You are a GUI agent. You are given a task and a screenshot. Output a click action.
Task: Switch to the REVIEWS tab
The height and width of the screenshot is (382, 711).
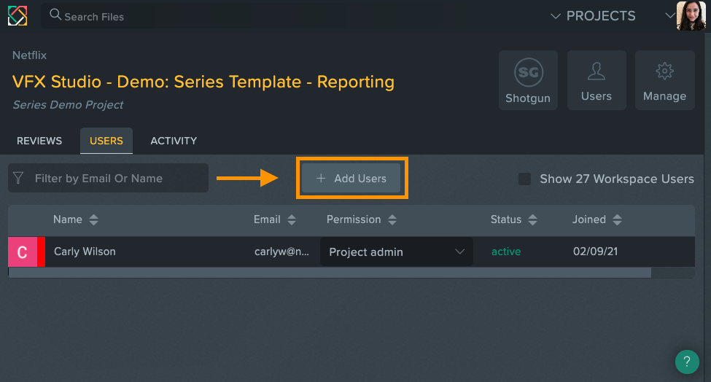(x=39, y=141)
